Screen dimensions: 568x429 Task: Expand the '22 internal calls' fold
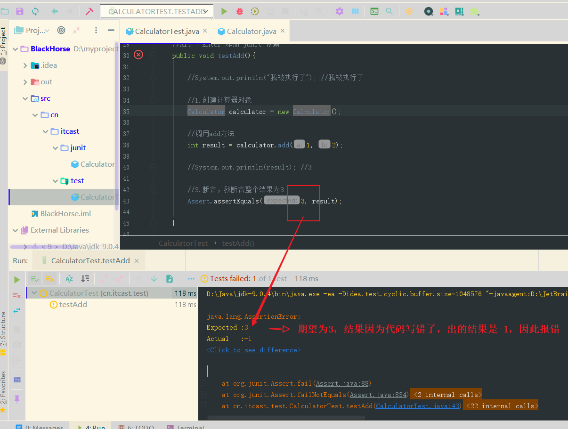click(501, 406)
